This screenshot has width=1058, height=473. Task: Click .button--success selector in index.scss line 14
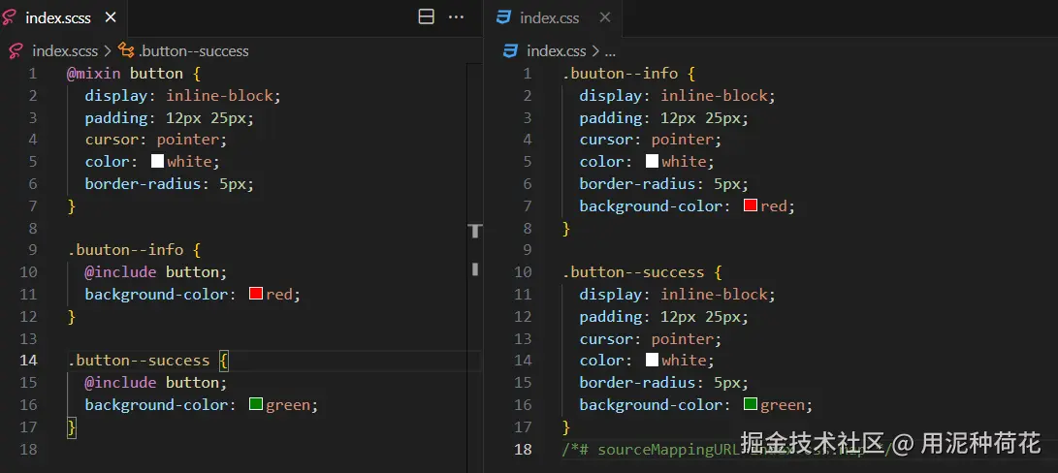click(139, 361)
